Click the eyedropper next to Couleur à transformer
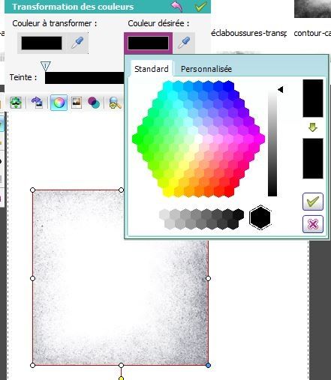331x380 pixels. tap(77, 43)
